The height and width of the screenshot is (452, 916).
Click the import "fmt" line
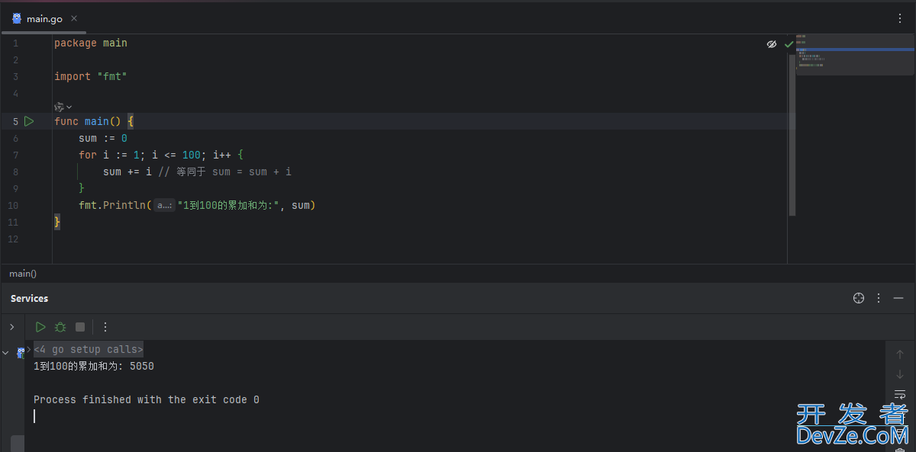(x=91, y=77)
